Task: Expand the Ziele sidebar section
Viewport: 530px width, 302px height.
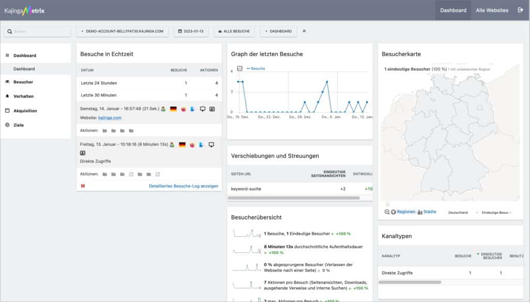Action: tap(19, 125)
